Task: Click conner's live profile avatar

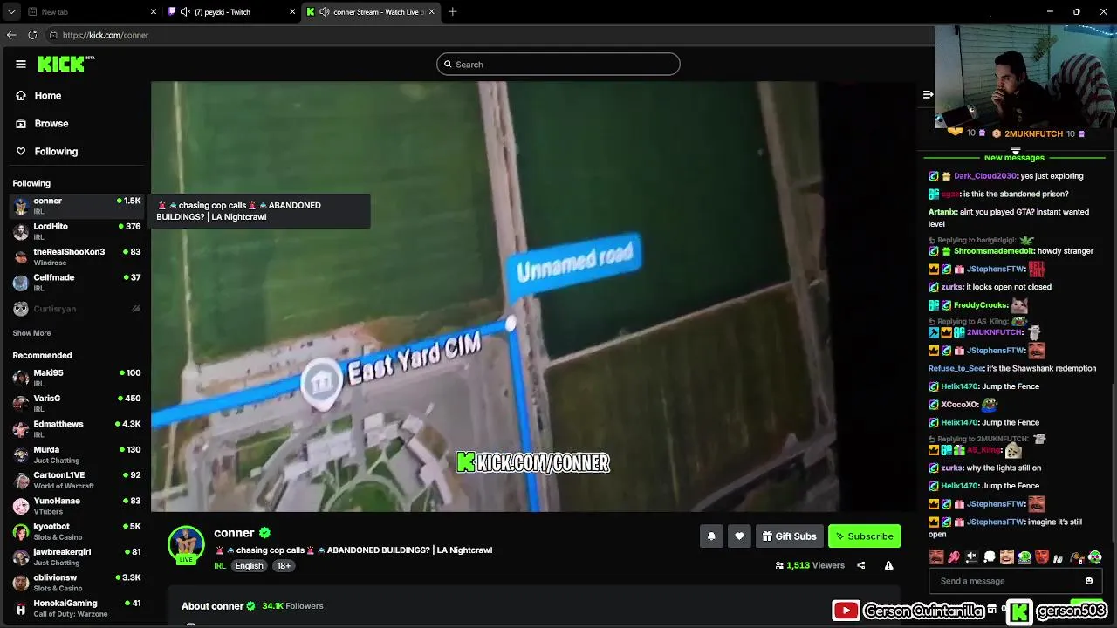Action: [x=186, y=544]
